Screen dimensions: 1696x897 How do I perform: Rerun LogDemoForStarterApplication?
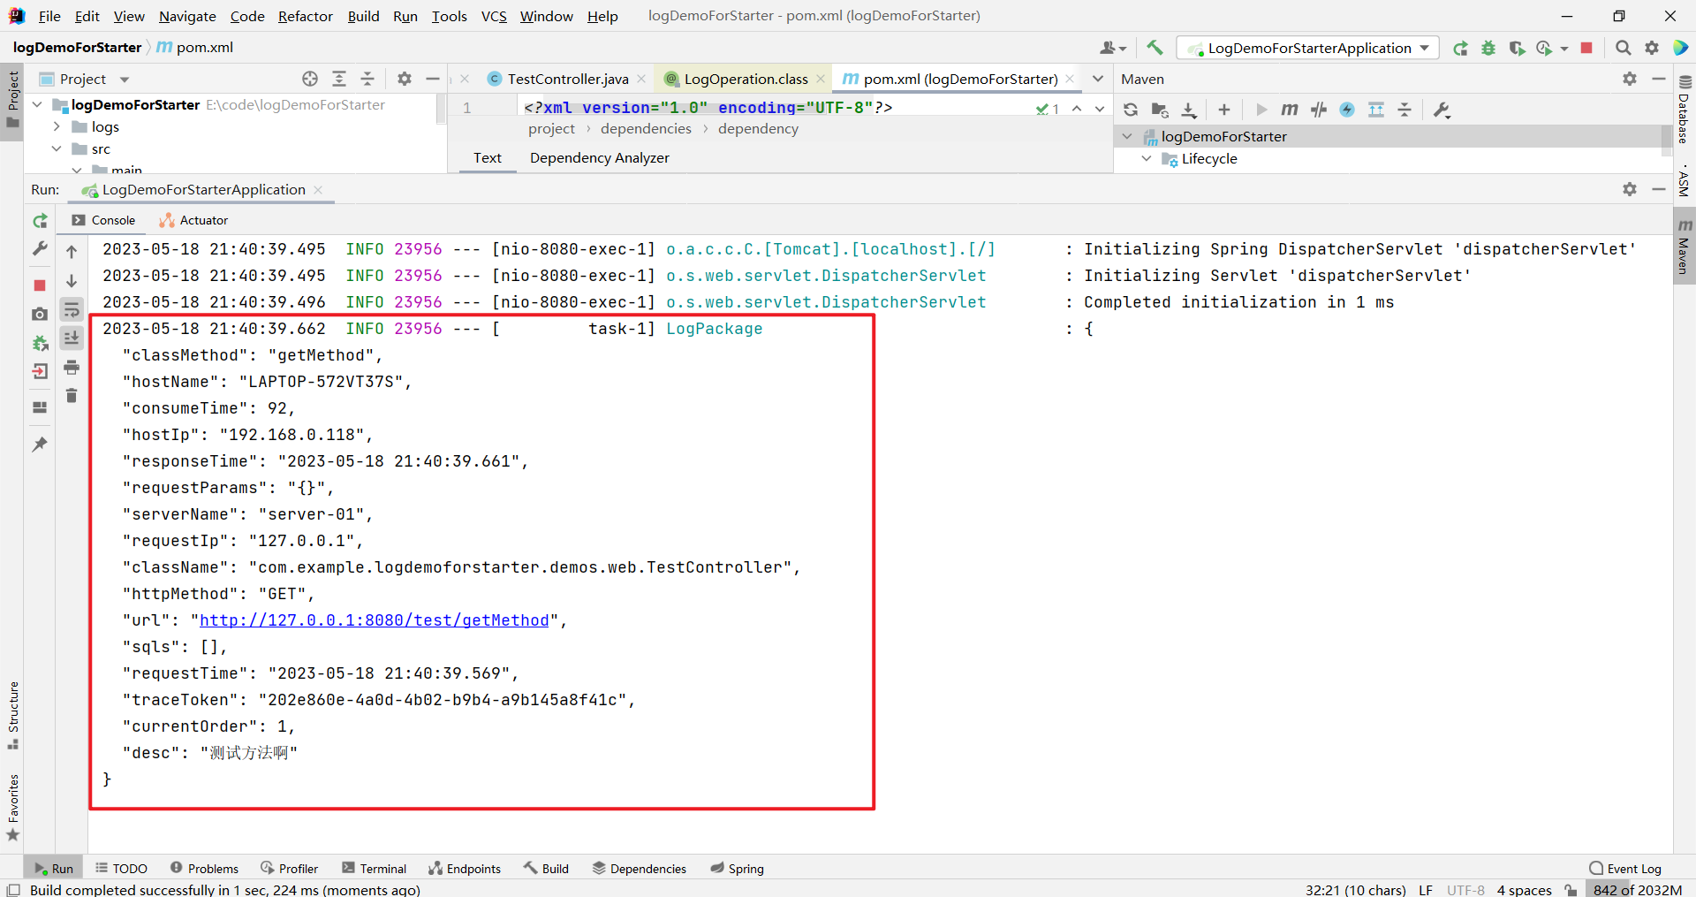pos(40,221)
